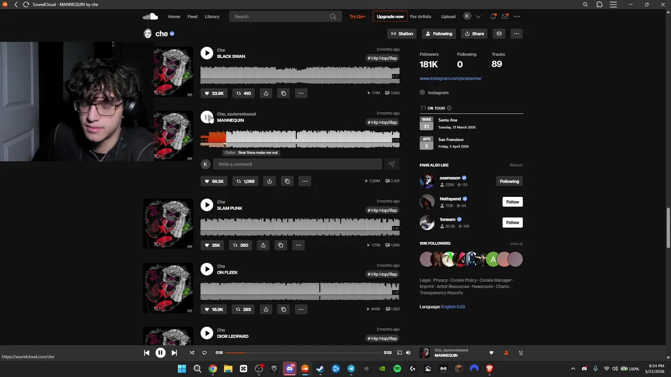Repost MANNEQUIN showing 1,068 reposts
The image size is (671, 377).
pos(245,181)
